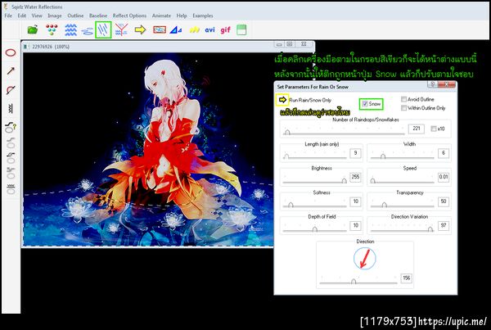Click the Direction dial with red arrow
The height and width of the screenshot is (330, 491).
coord(365,258)
